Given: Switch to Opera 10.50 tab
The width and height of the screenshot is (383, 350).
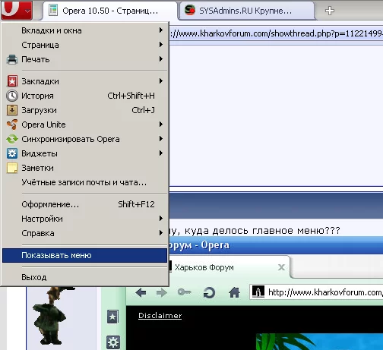Looking at the screenshot, I should click(x=109, y=11).
